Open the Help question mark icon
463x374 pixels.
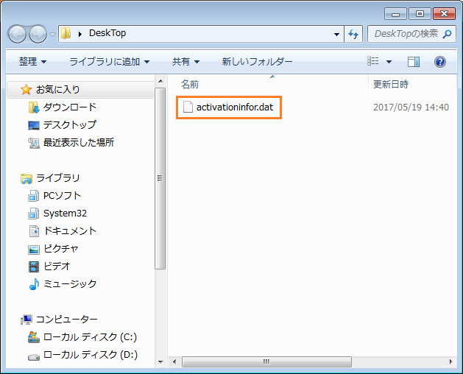click(x=440, y=62)
